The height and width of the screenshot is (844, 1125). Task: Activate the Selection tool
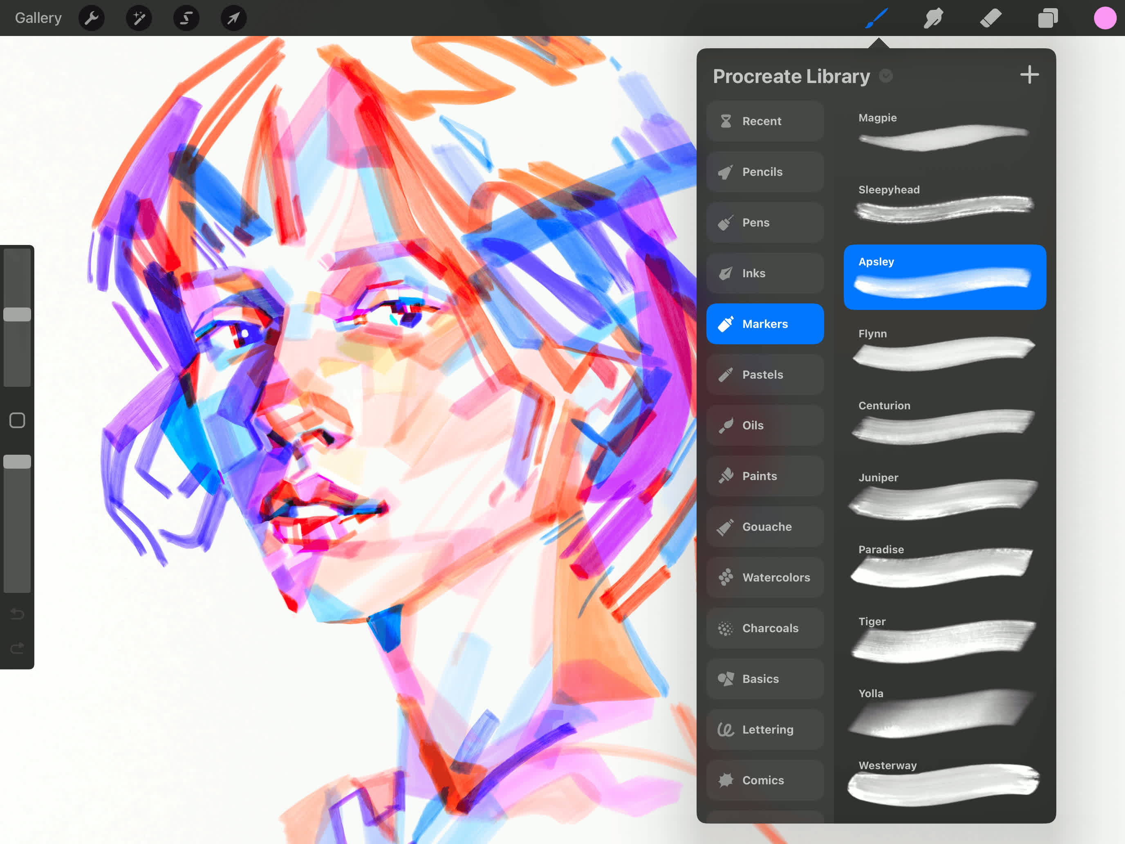(186, 18)
